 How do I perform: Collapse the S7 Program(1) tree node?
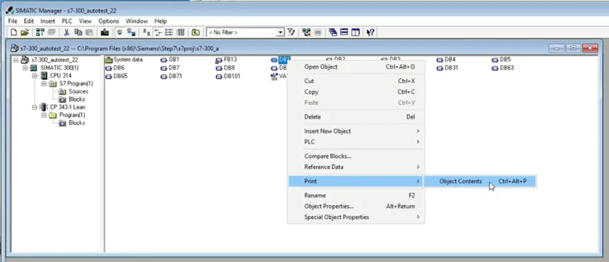[44, 84]
